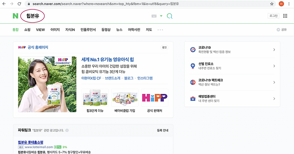The width and height of the screenshot is (294, 154).
Task: Expand the search history dropdown arrow
Action: (161, 16)
